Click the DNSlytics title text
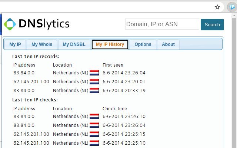 [44, 24]
